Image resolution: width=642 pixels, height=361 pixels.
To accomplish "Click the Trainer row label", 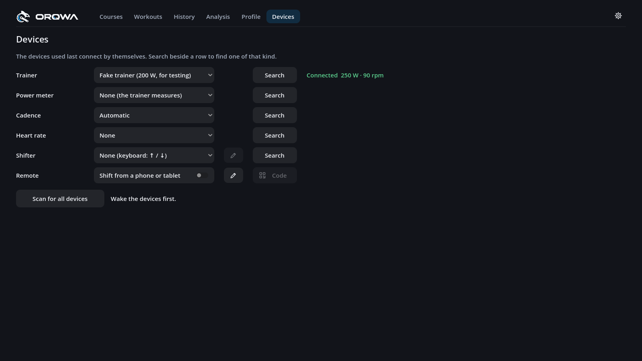I will pos(26,75).
